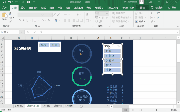Screen dimensions: 180x112
Task: Open the File tab
Action: point(5,8)
